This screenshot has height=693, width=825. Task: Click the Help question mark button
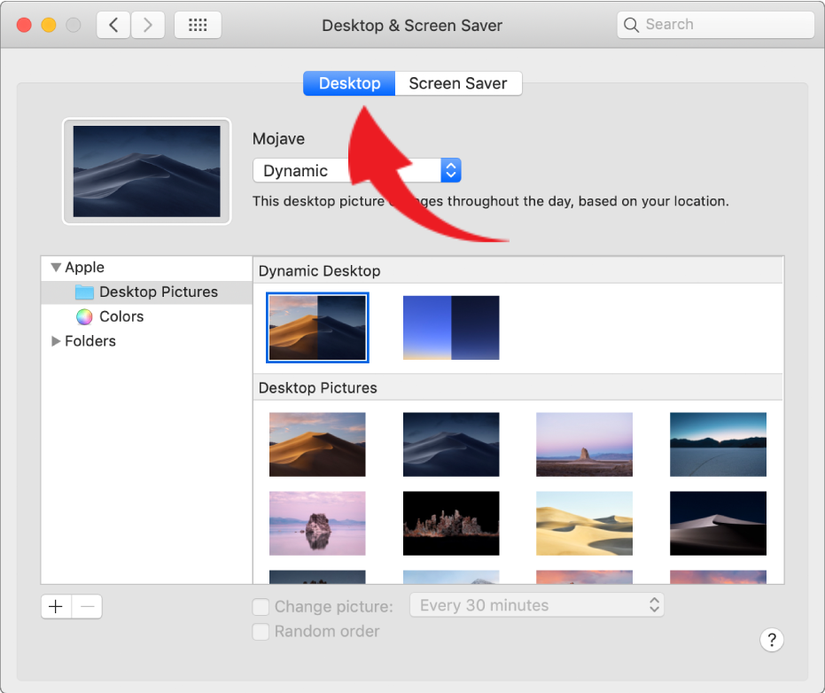pos(771,639)
